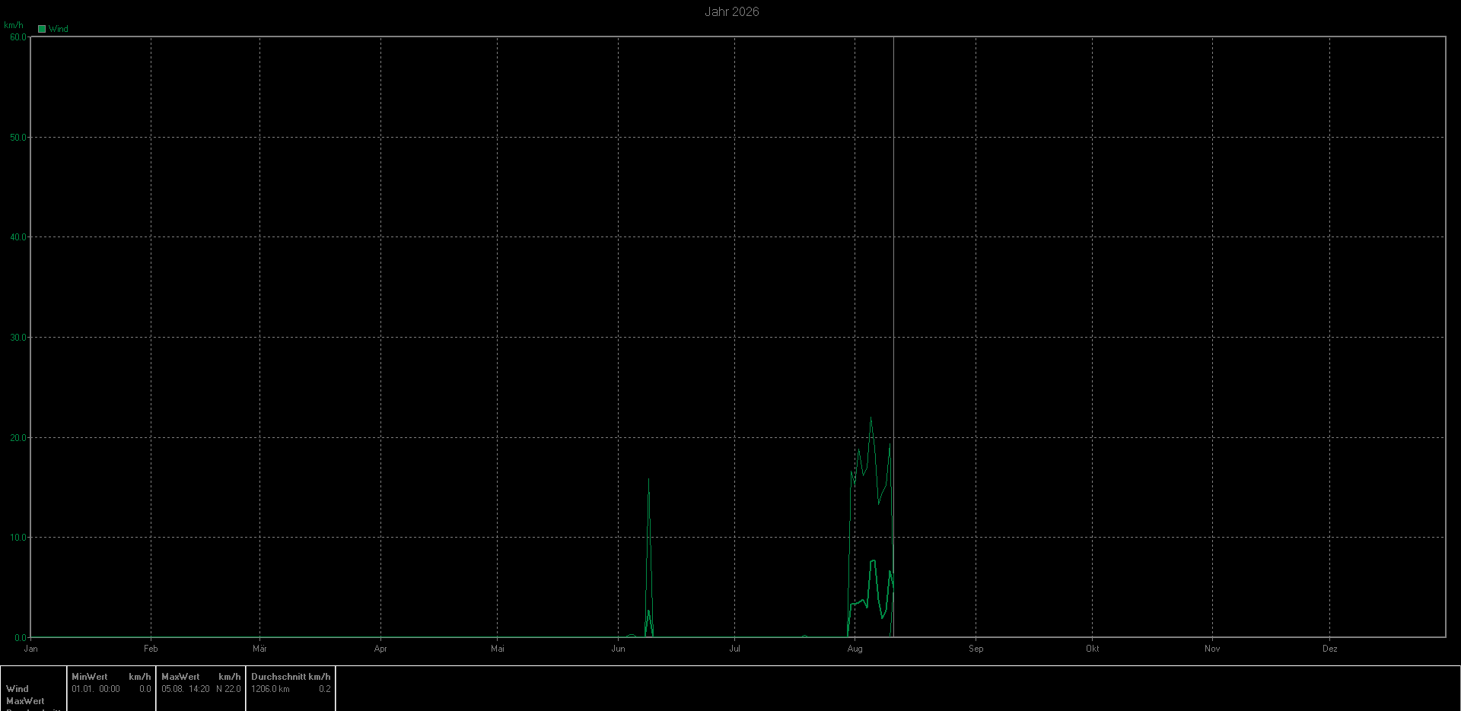This screenshot has width=1461, height=711.
Task: Click the Aug month label
Action: [x=855, y=649]
